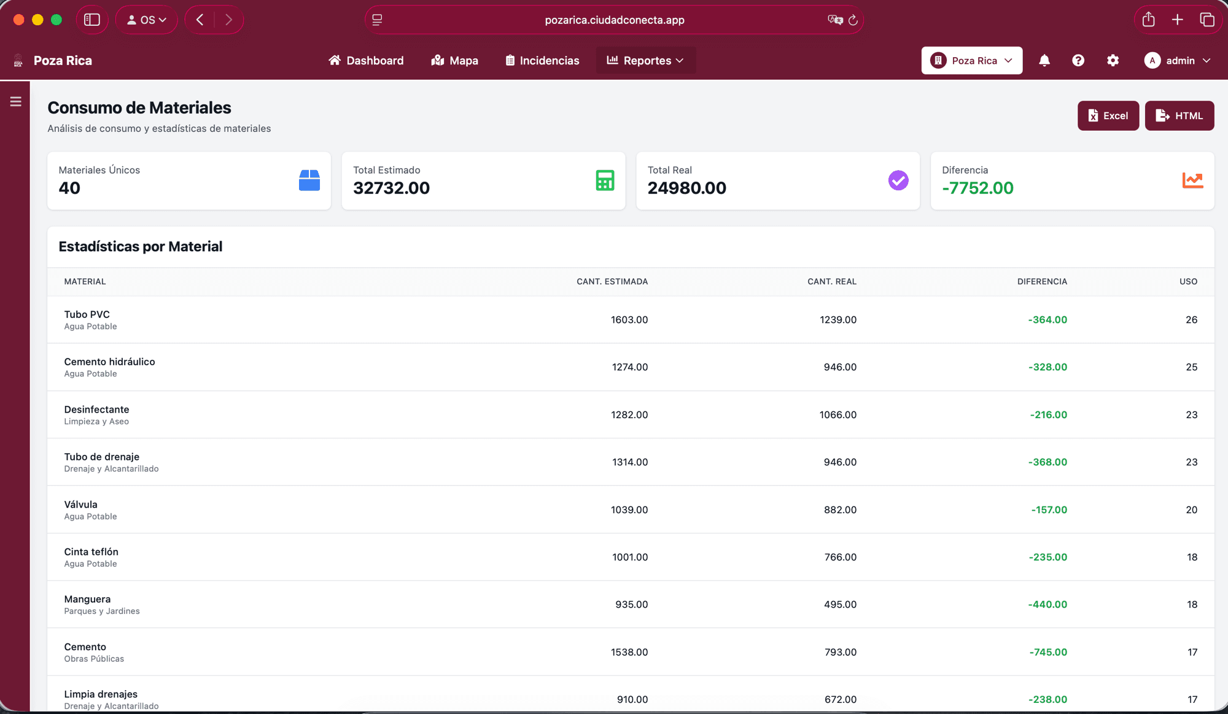Open the Mapa navigation item
Image resolution: width=1228 pixels, height=714 pixels.
click(454, 60)
